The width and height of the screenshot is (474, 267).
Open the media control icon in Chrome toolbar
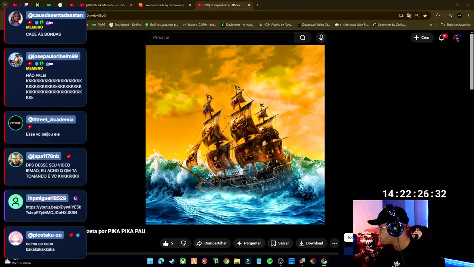[x=451, y=16]
